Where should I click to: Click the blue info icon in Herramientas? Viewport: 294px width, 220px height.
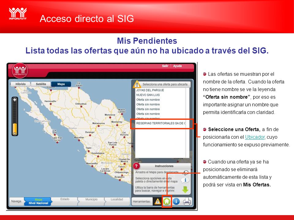pyautogui.click(x=176, y=201)
